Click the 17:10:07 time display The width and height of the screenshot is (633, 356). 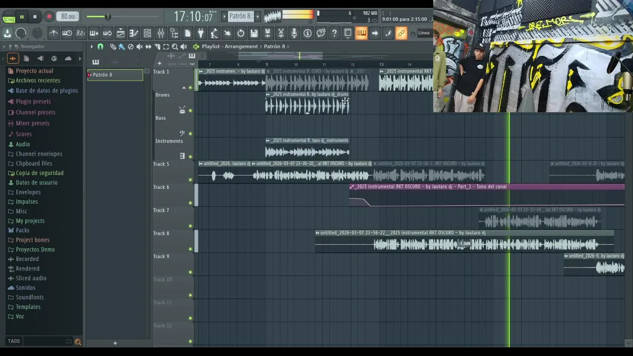tap(193, 16)
